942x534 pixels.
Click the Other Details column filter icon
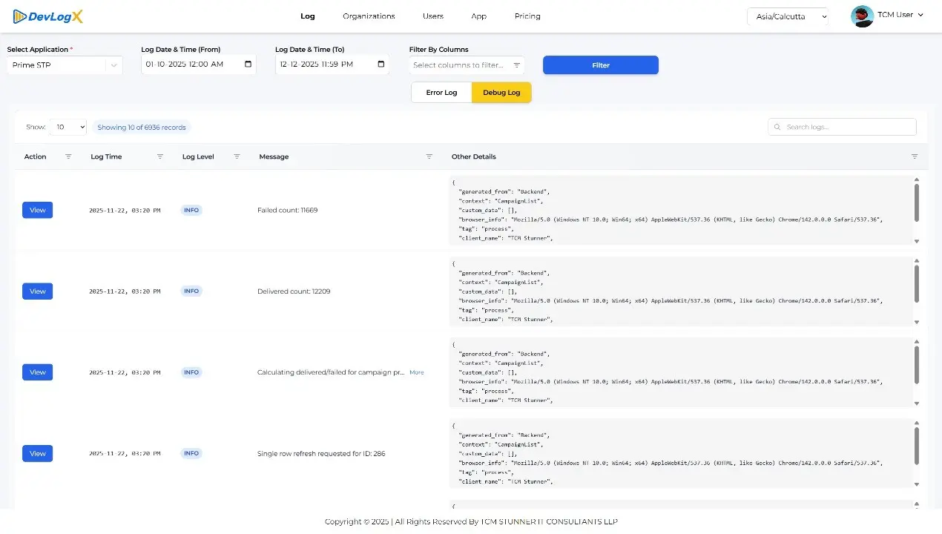915,156
